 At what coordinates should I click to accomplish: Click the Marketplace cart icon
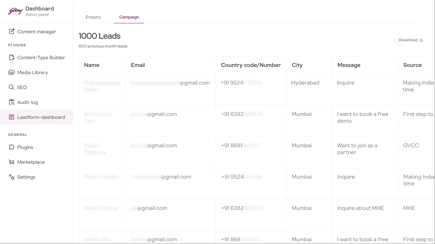point(11,162)
